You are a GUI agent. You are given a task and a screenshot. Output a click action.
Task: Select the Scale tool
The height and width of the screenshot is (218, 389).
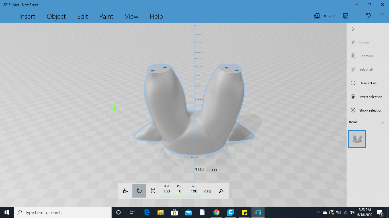click(x=153, y=190)
